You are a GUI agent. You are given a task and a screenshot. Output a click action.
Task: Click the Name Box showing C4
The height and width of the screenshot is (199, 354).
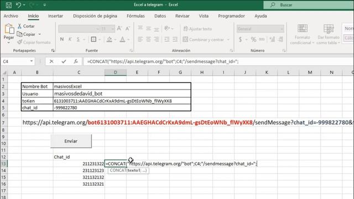click(15, 61)
